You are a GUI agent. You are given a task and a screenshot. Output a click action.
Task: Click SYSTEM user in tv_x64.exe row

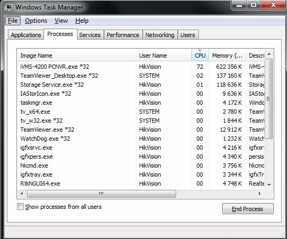click(x=149, y=112)
